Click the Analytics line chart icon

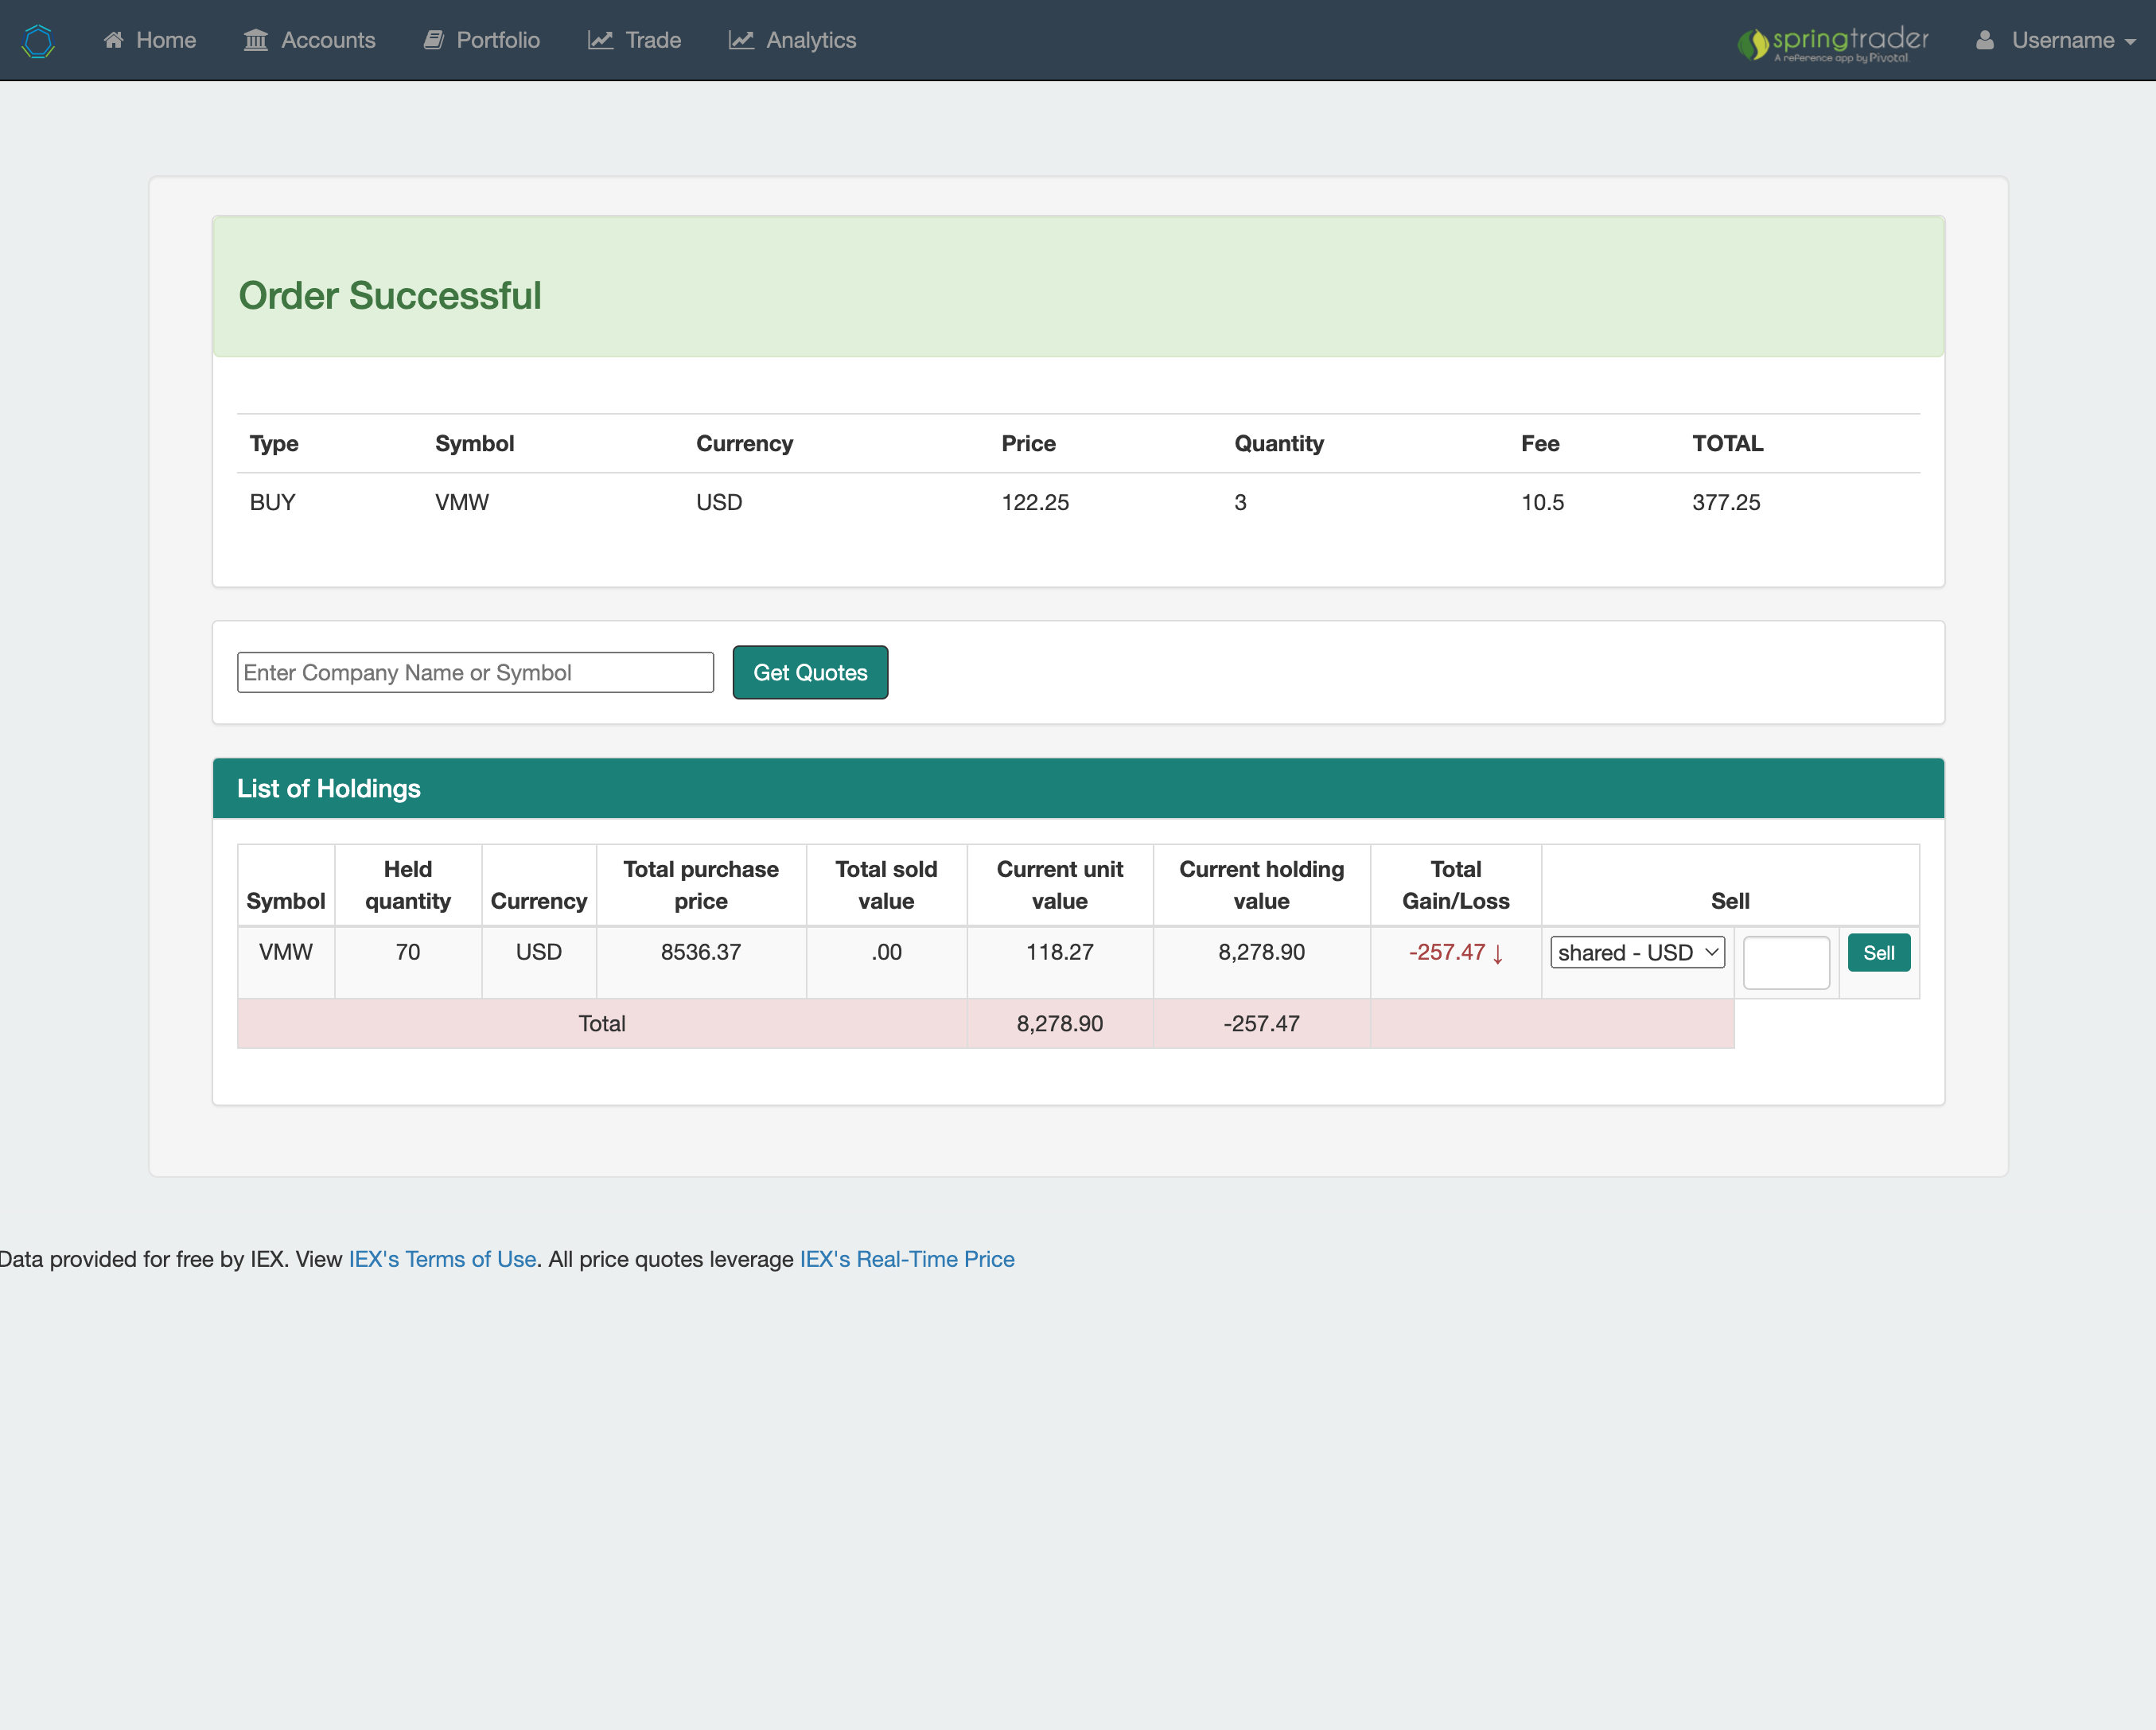point(741,40)
